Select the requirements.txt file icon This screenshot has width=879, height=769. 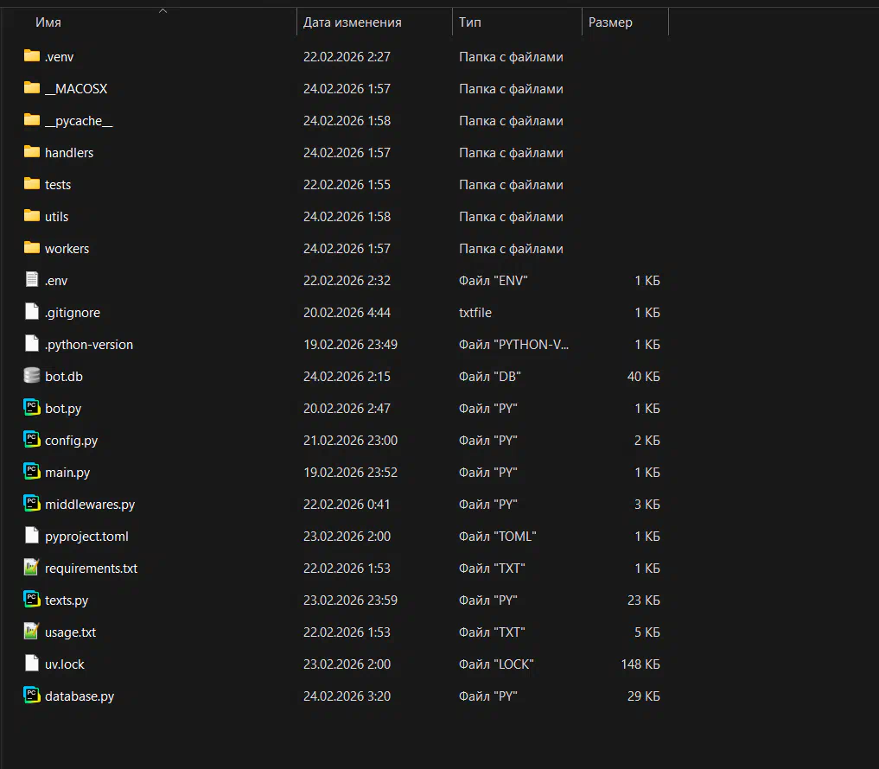(32, 568)
